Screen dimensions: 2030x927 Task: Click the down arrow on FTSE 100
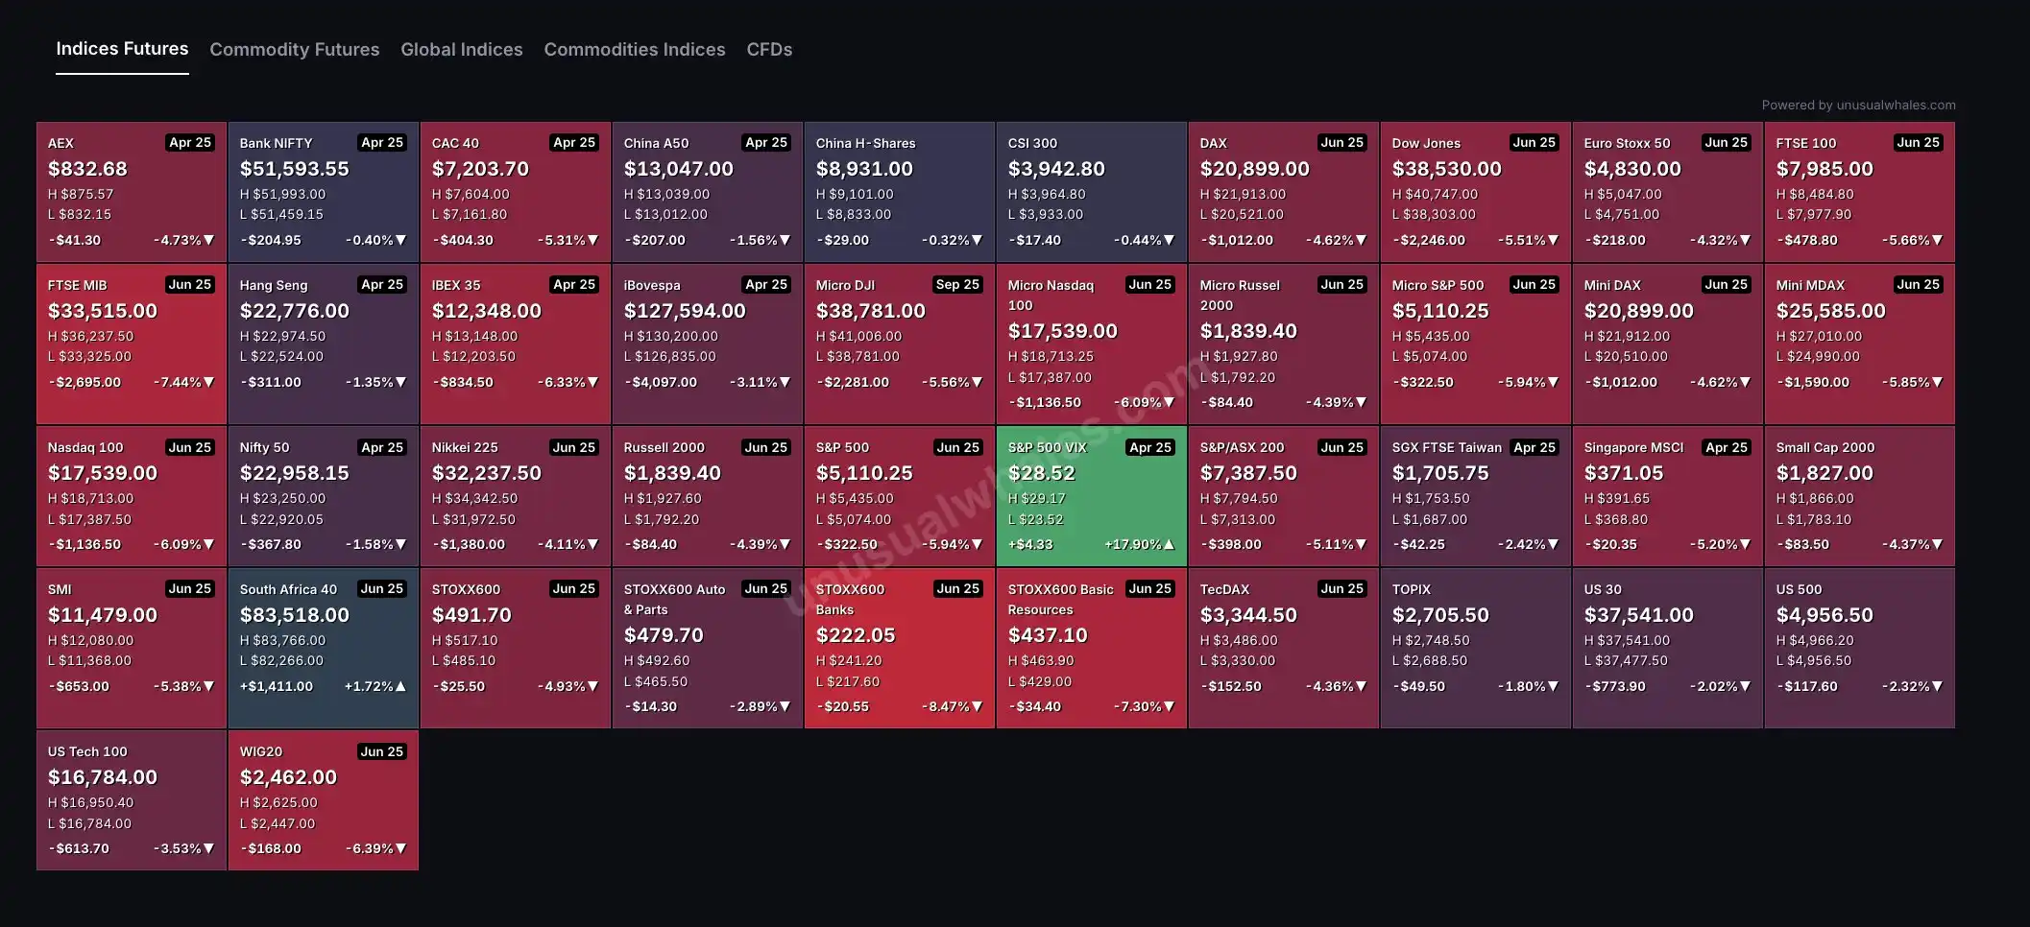pyautogui.click(x=1937, y=241)
